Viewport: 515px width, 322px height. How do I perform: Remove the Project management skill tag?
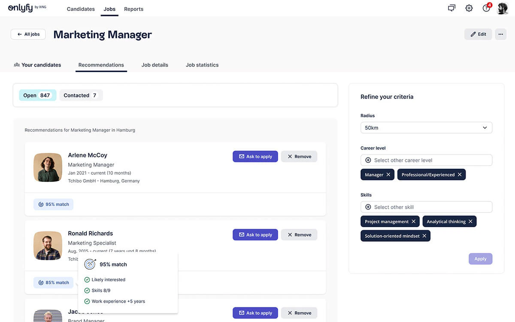(414, 222)
